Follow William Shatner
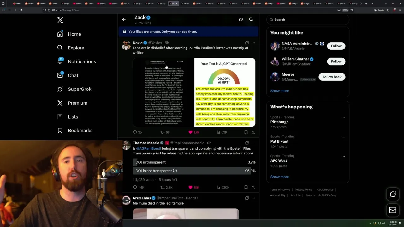404x227 pixels. [x=336, y=61]
